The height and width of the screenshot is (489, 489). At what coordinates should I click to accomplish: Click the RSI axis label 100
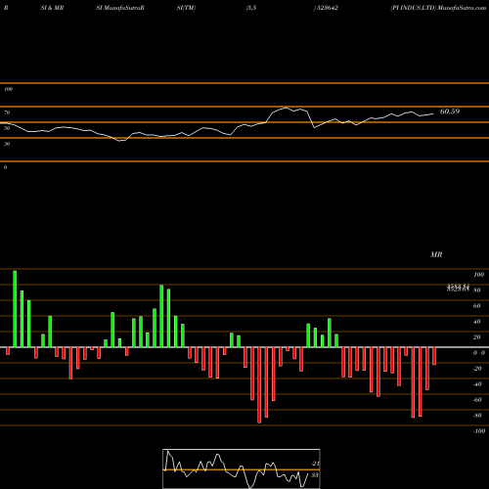[x=9, y=89]
